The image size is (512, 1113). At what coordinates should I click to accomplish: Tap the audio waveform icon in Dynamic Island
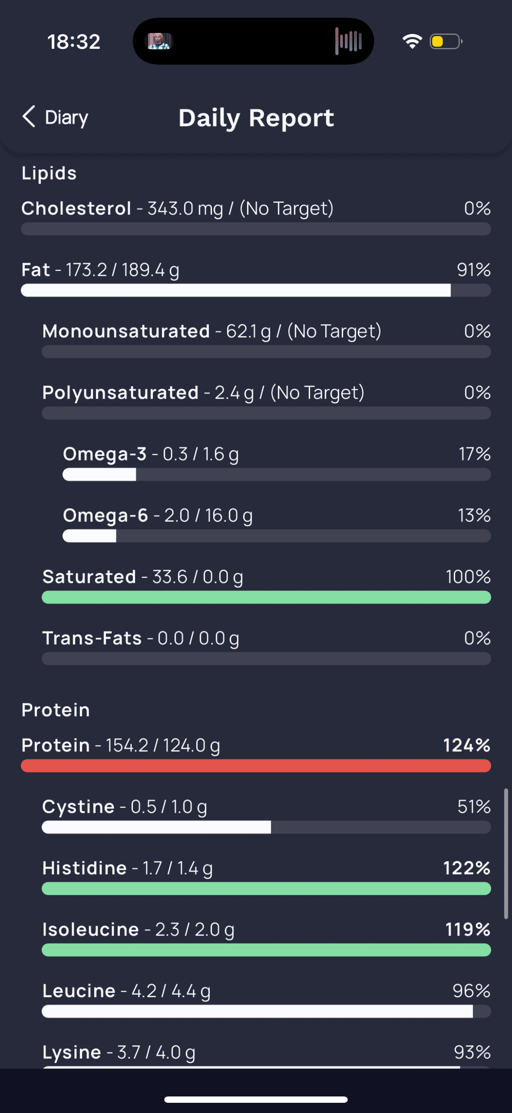pyautogui.click(x=348, y=42)
